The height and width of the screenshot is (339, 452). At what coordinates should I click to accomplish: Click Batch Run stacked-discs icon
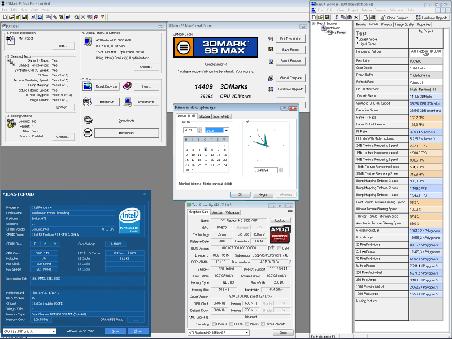tap(88, 102)
